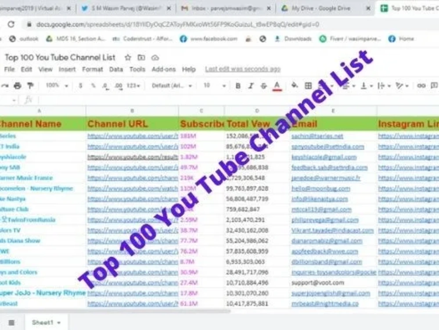Click the Email header cell
This screenshot has width=439, height=330.
tap(333, 124)
